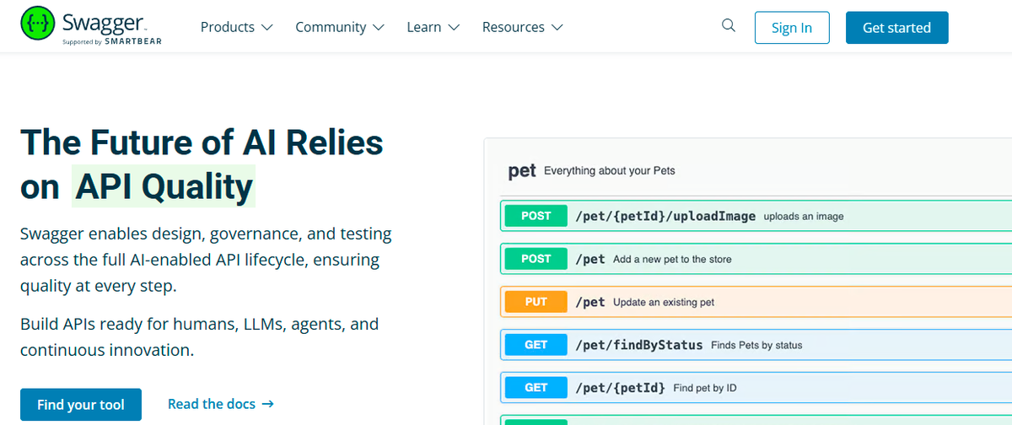Click the 'uploads an image' description

click(804, 217)
